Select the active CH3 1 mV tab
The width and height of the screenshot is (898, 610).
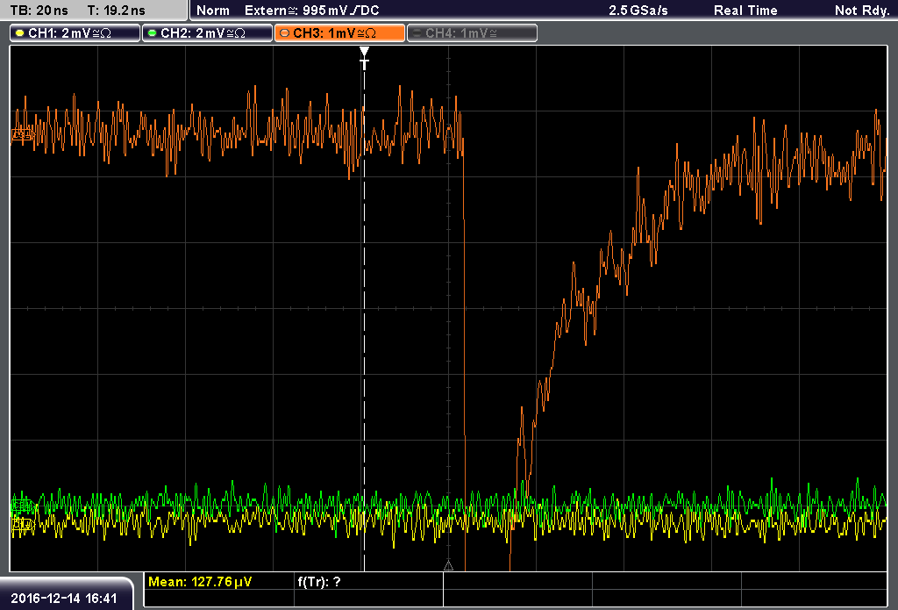(x=339, y=33)
